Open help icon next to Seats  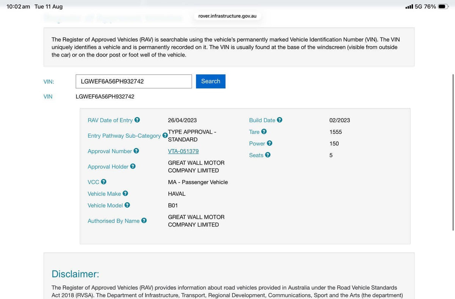tap(268, 155)
